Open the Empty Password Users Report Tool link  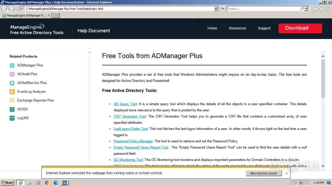point(141,148)
